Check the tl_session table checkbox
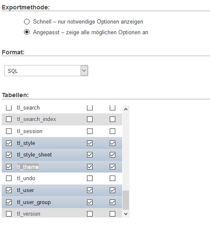Screen dimensions: 210x229 pos(9,131)
